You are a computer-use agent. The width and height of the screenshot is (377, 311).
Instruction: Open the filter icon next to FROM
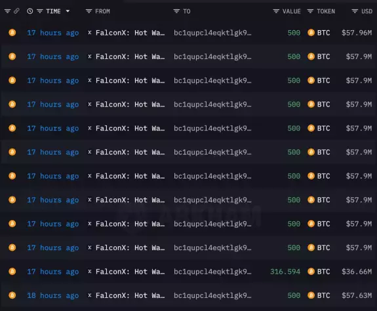coord(89,11)
